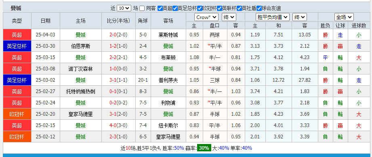Click the 50% win rate in summary
The image size is (372, 157).
179,148
